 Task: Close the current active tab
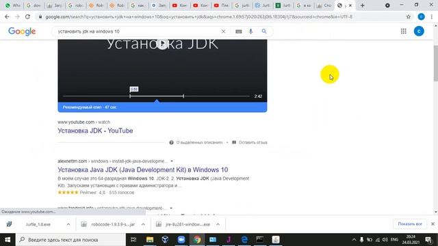(x=350, y=5)
